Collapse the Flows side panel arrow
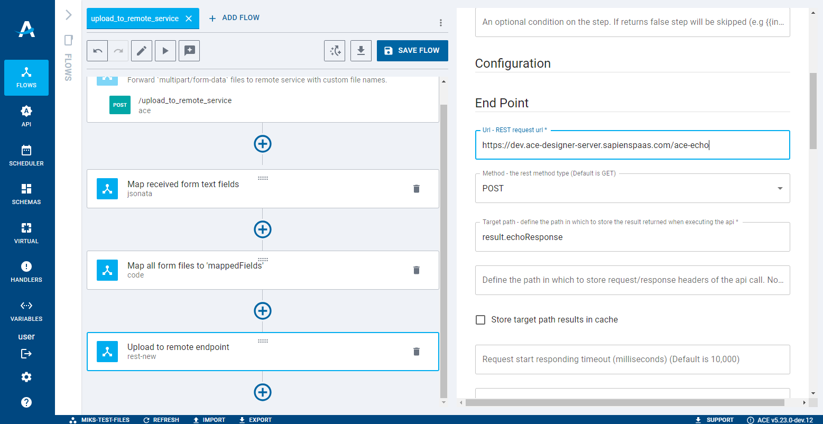 click(68, 15)
